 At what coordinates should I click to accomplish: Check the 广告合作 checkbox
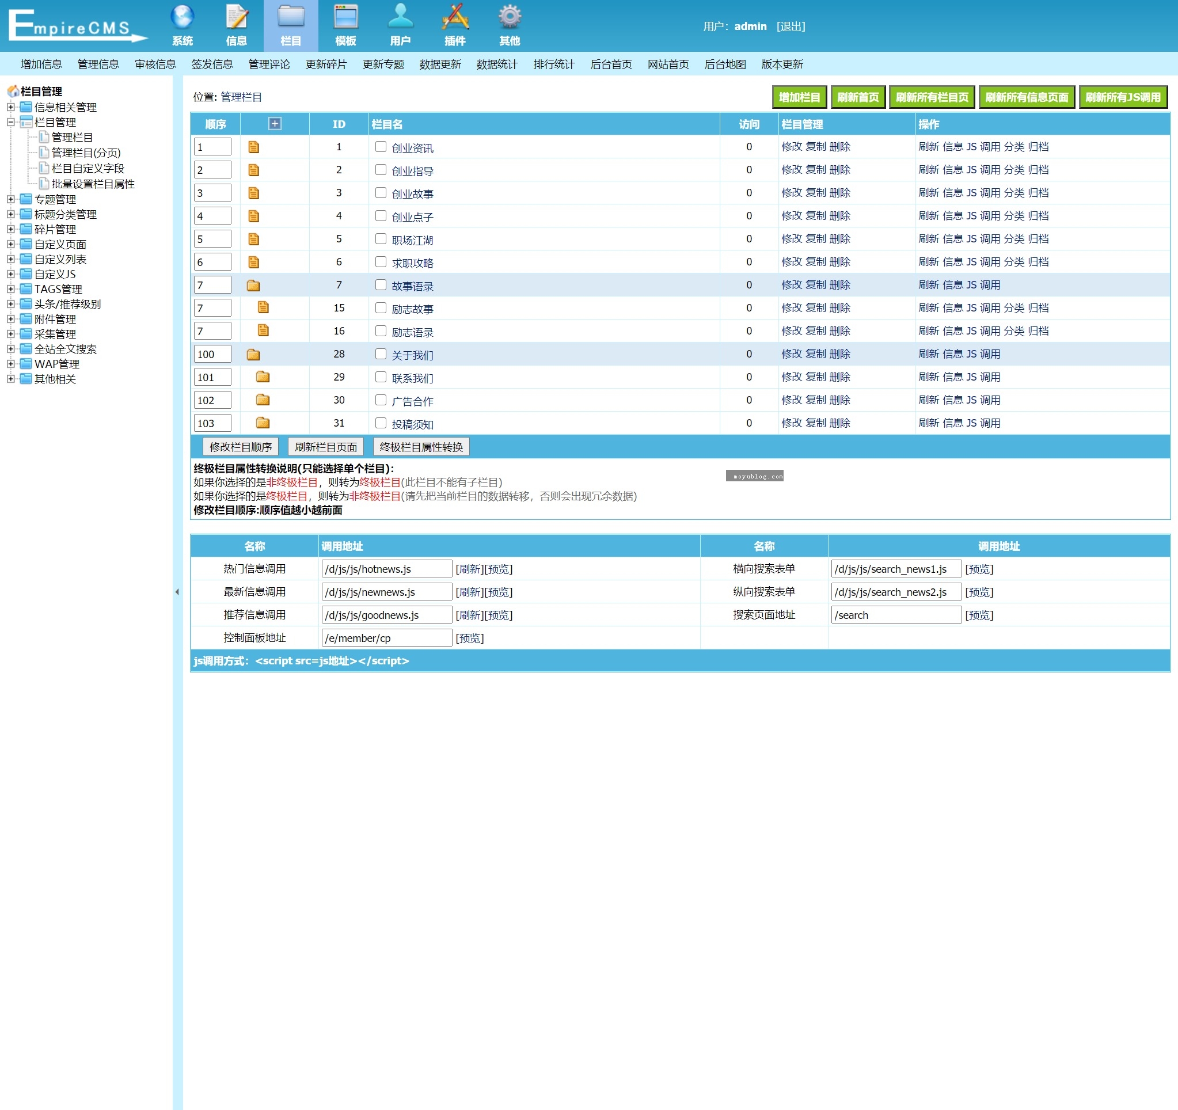[x=381, y=400]
